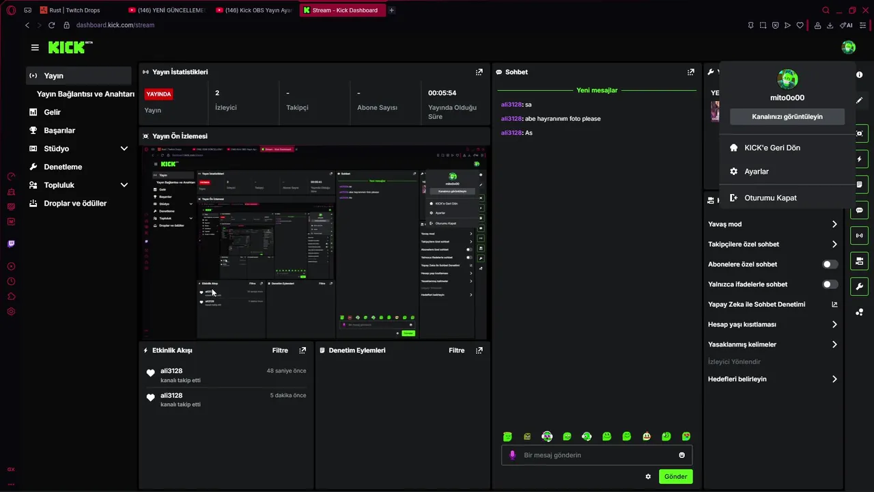874x492 pixels.
Task: Click the three dots icon in right rail
Action: (x=860, y=312)
